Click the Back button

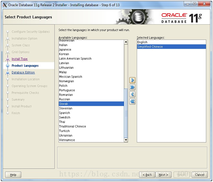coord(147,175)
